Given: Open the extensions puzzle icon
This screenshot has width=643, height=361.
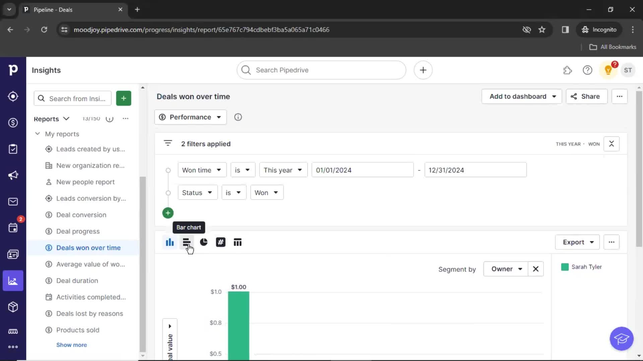Looking at the screenshot, I should point(568,70).
